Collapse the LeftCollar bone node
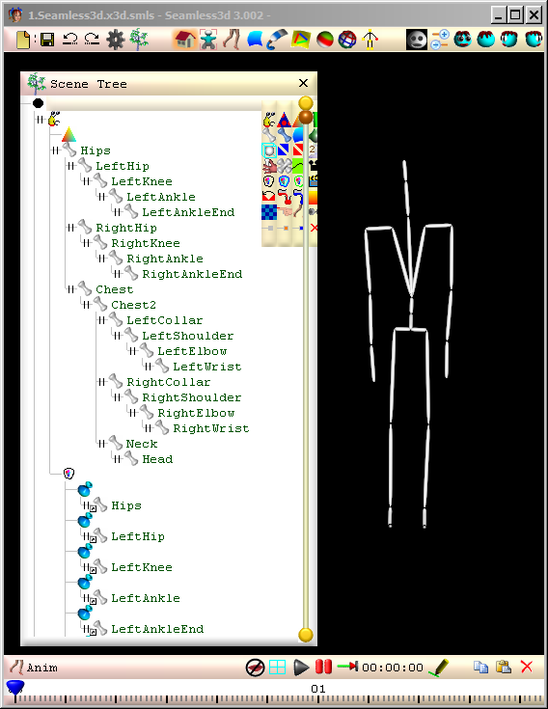This screenshot has width=548, height=709. [x=101, y=320]
